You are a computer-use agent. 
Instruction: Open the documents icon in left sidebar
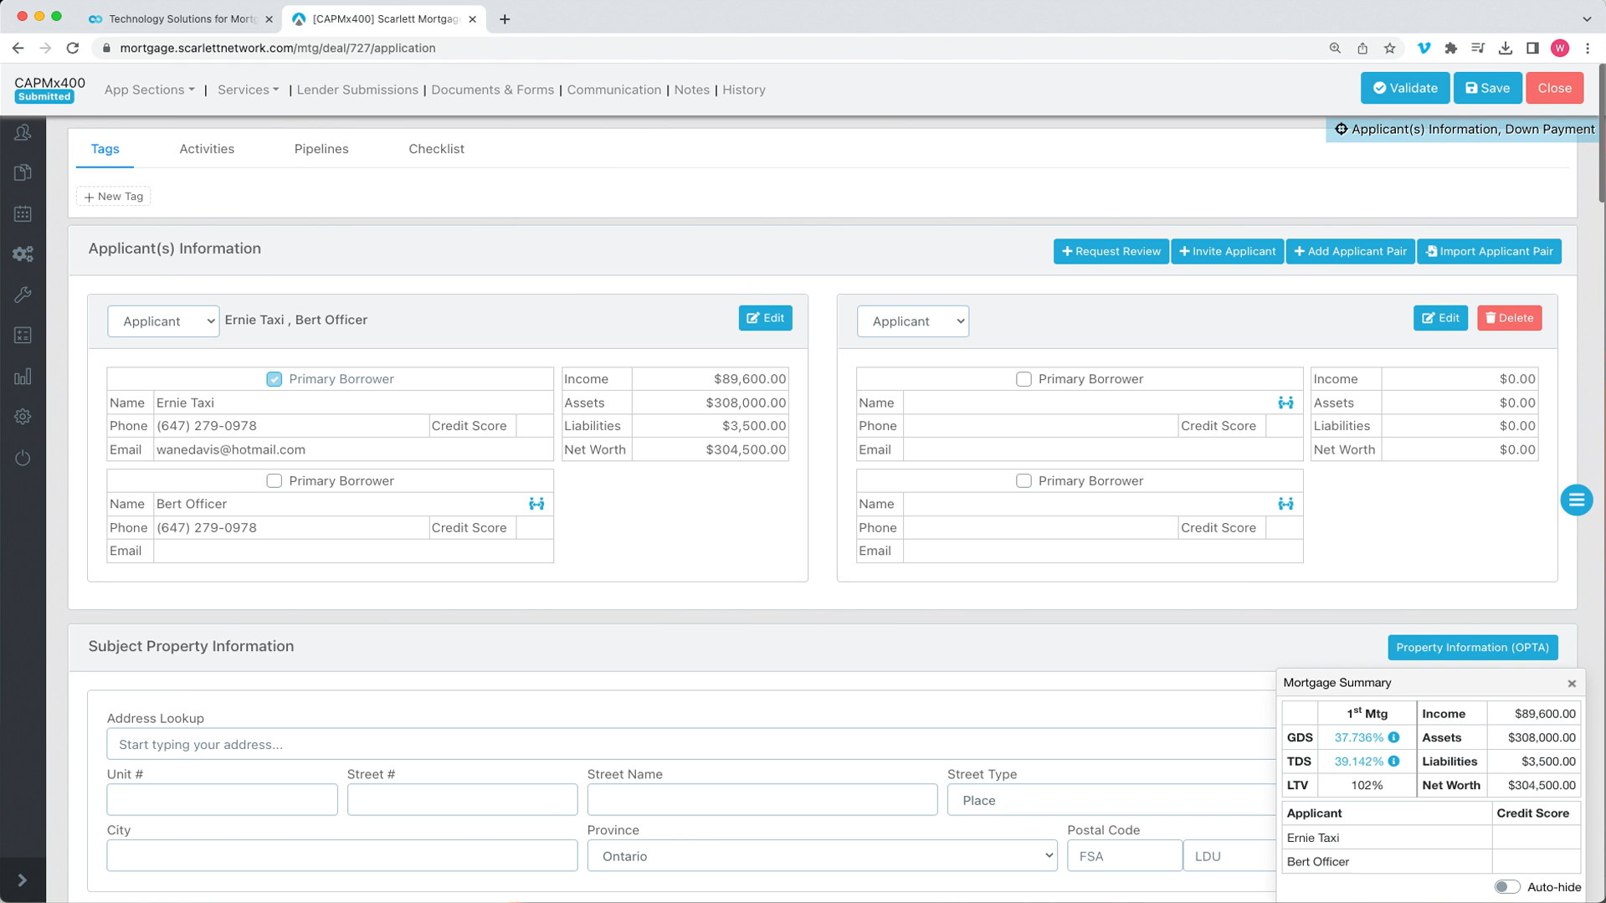click(x=23, y=172)
